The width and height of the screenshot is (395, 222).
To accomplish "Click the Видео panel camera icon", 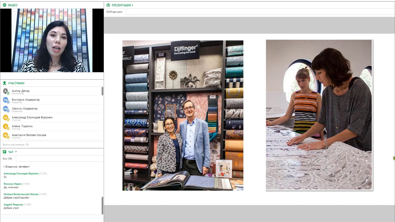I will [5, 5].
